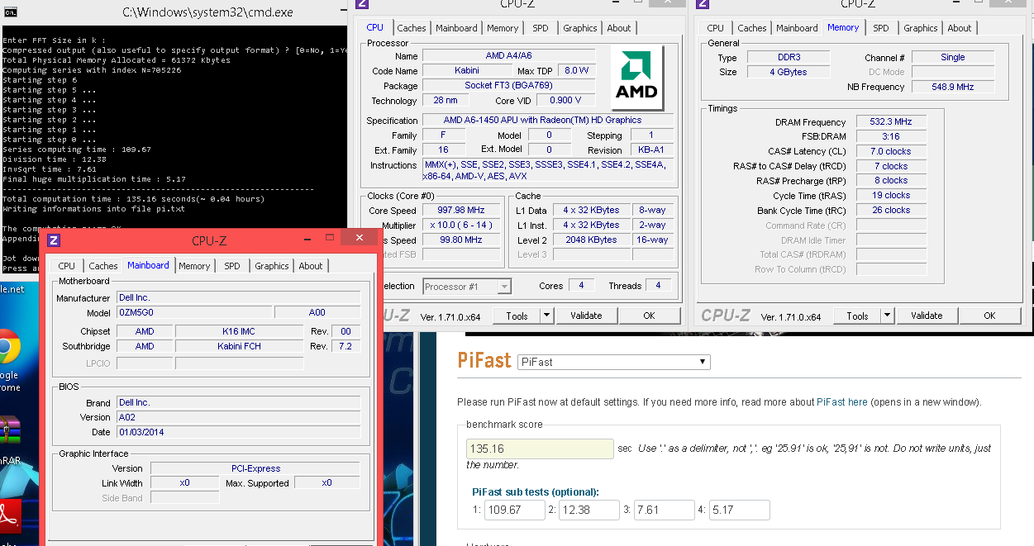This screenshot has height=546, width=1034.
Task: Select the 'AMD A6-1450 APU' specification value
Action: (x=548, y=121)
